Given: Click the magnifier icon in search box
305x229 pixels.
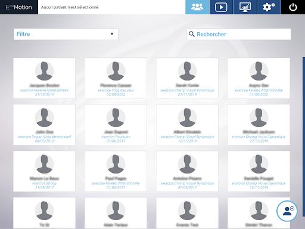Looking at the screenshot, I should (x=192, y=34).
